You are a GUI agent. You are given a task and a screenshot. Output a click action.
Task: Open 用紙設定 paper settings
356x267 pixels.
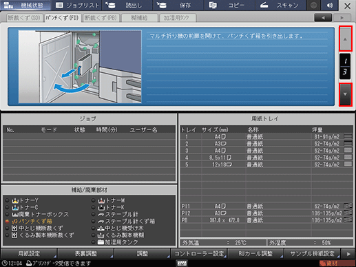29,254
